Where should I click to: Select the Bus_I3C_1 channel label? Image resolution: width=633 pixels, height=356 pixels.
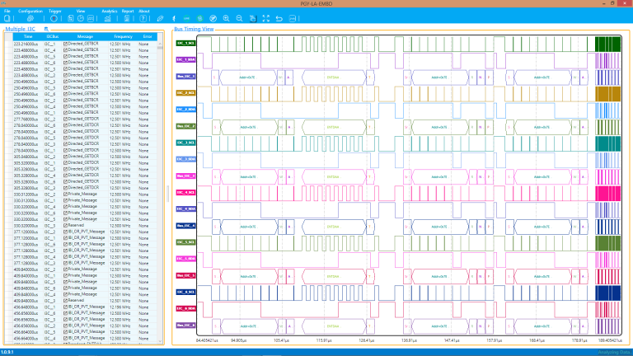point(185,76)
